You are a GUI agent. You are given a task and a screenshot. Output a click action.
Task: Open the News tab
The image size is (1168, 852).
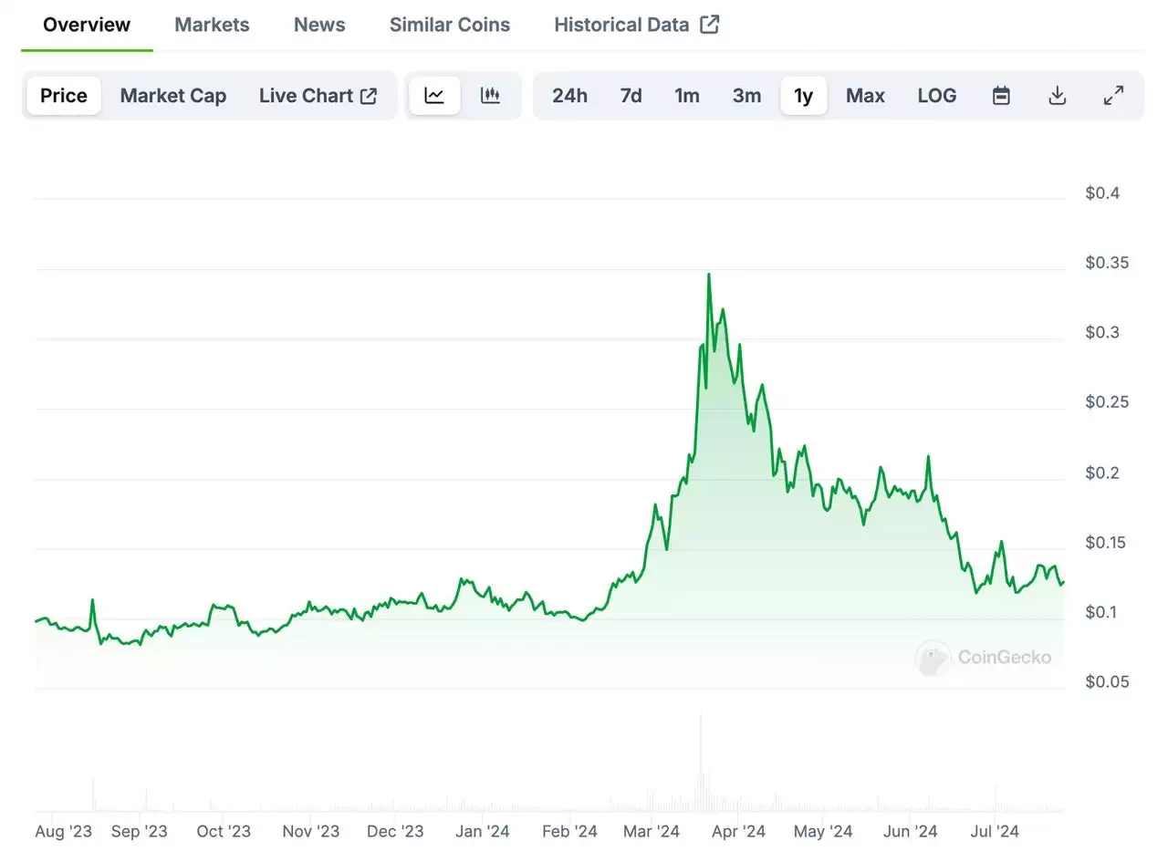318,25
